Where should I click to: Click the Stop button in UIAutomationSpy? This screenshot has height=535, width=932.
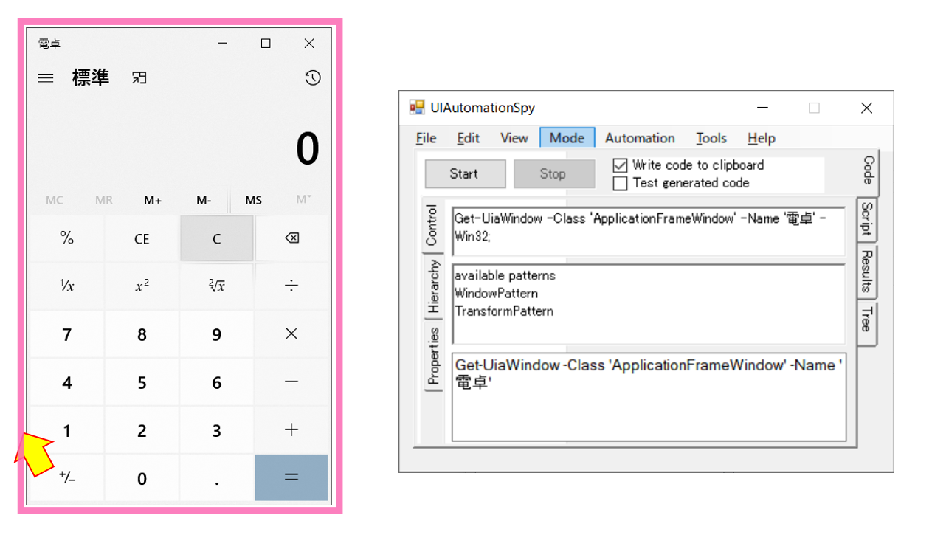coord(553,174)
